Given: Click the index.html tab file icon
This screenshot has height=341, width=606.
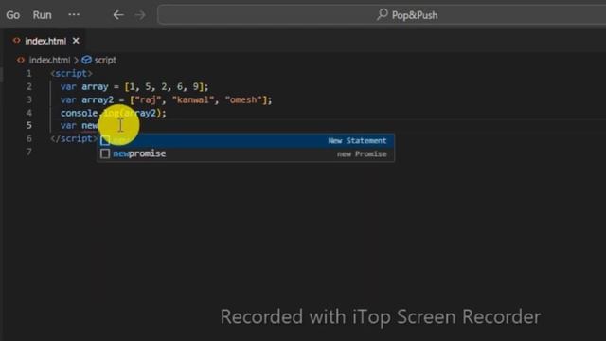Looking at the screenshot, I should pyautogui.click(x=16, y=40).
